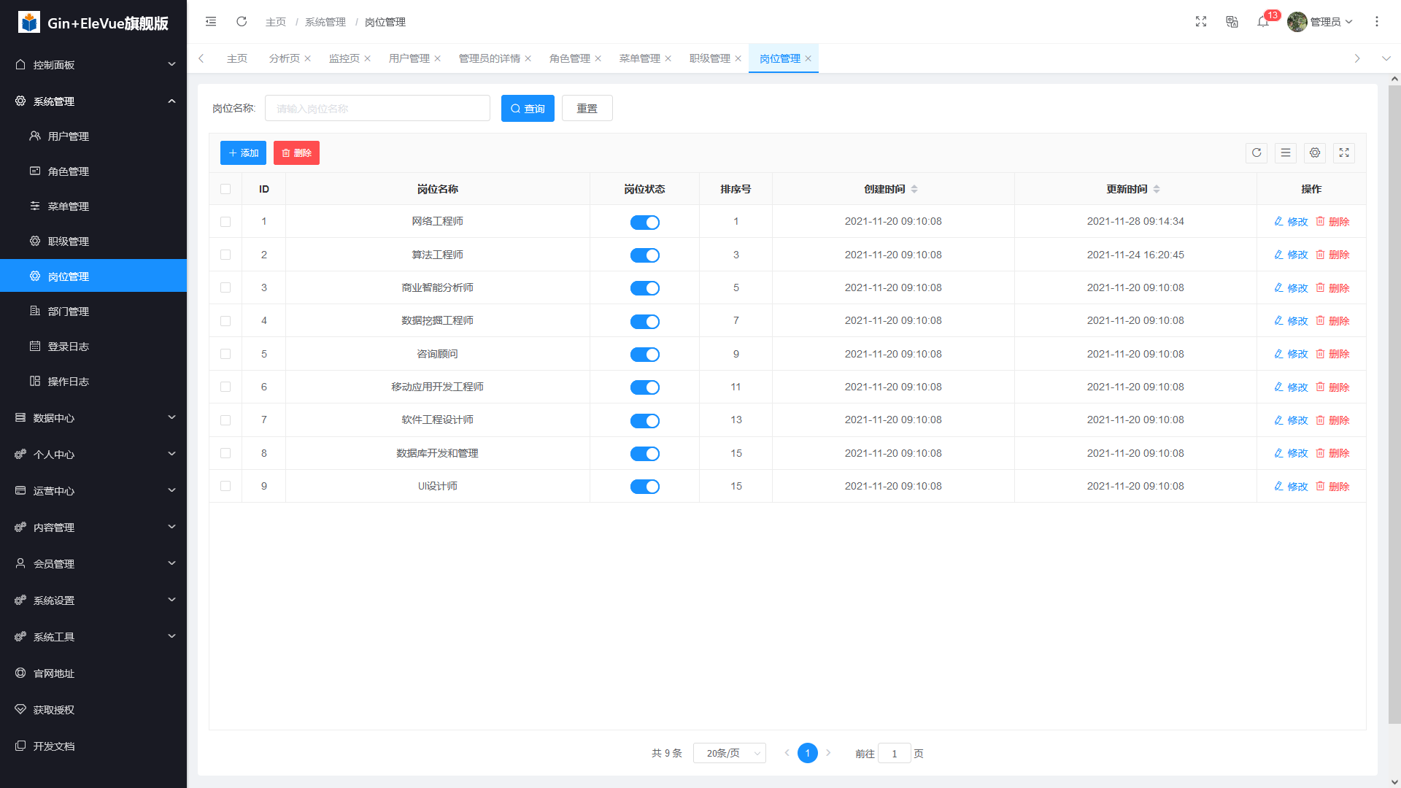The image size is (1401, 788).
Task: Refresh the table using toolbar icon
Action: pos(1257,153)
